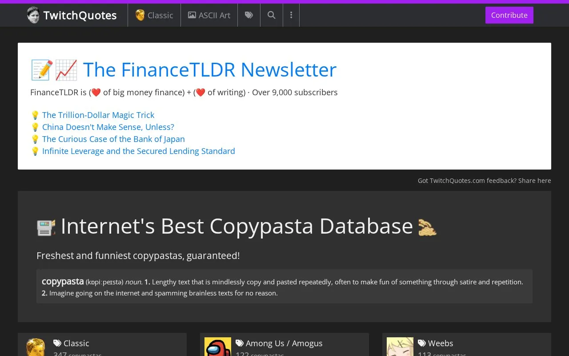Screen dimensions: 569x356
Task: Click the bold copypasta definition word
Action: point(63,281)
